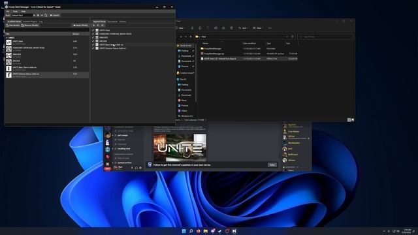Open Quick access in File Explorer sidebar
The height and width of the screenshot is (235, 418).
185,46
